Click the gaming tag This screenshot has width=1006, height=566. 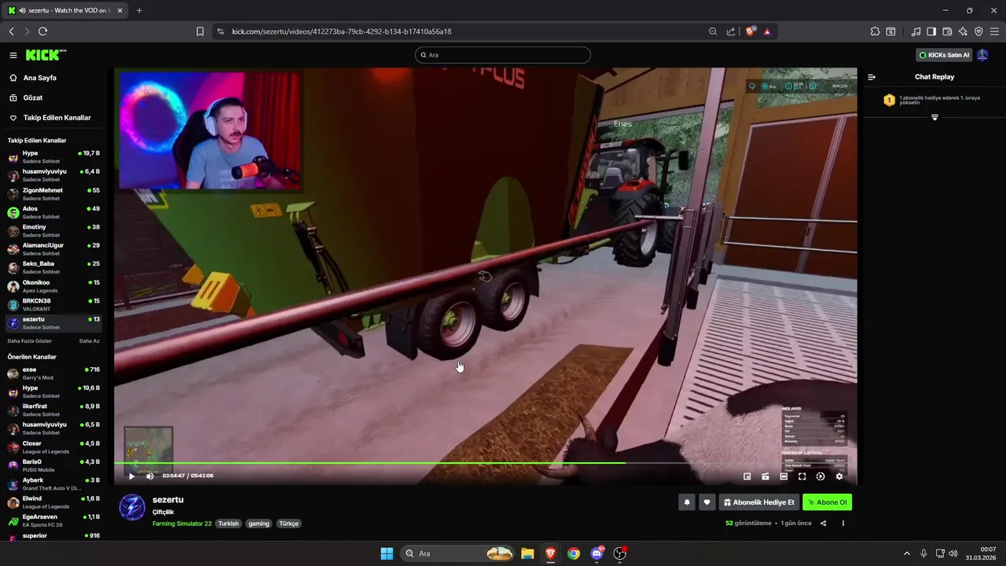[259, 524]
